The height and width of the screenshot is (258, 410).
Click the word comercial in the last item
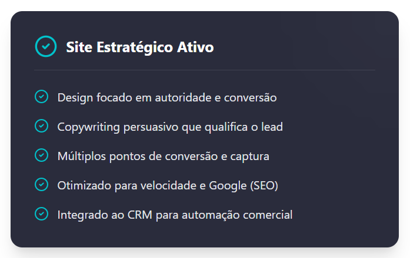[268, 215]
